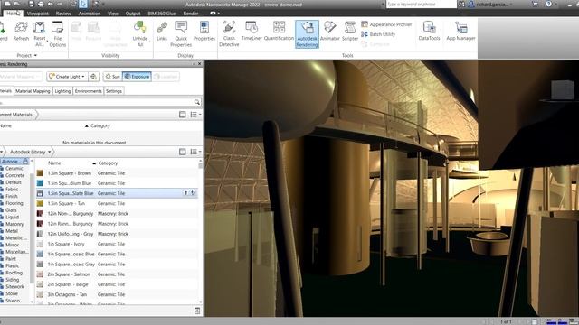Select Ceramic category in library tree
579x325 pixels.
(x=14, y=169)
